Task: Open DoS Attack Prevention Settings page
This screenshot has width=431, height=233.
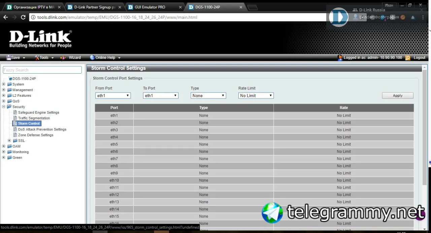Action: (x=42, y=129)
